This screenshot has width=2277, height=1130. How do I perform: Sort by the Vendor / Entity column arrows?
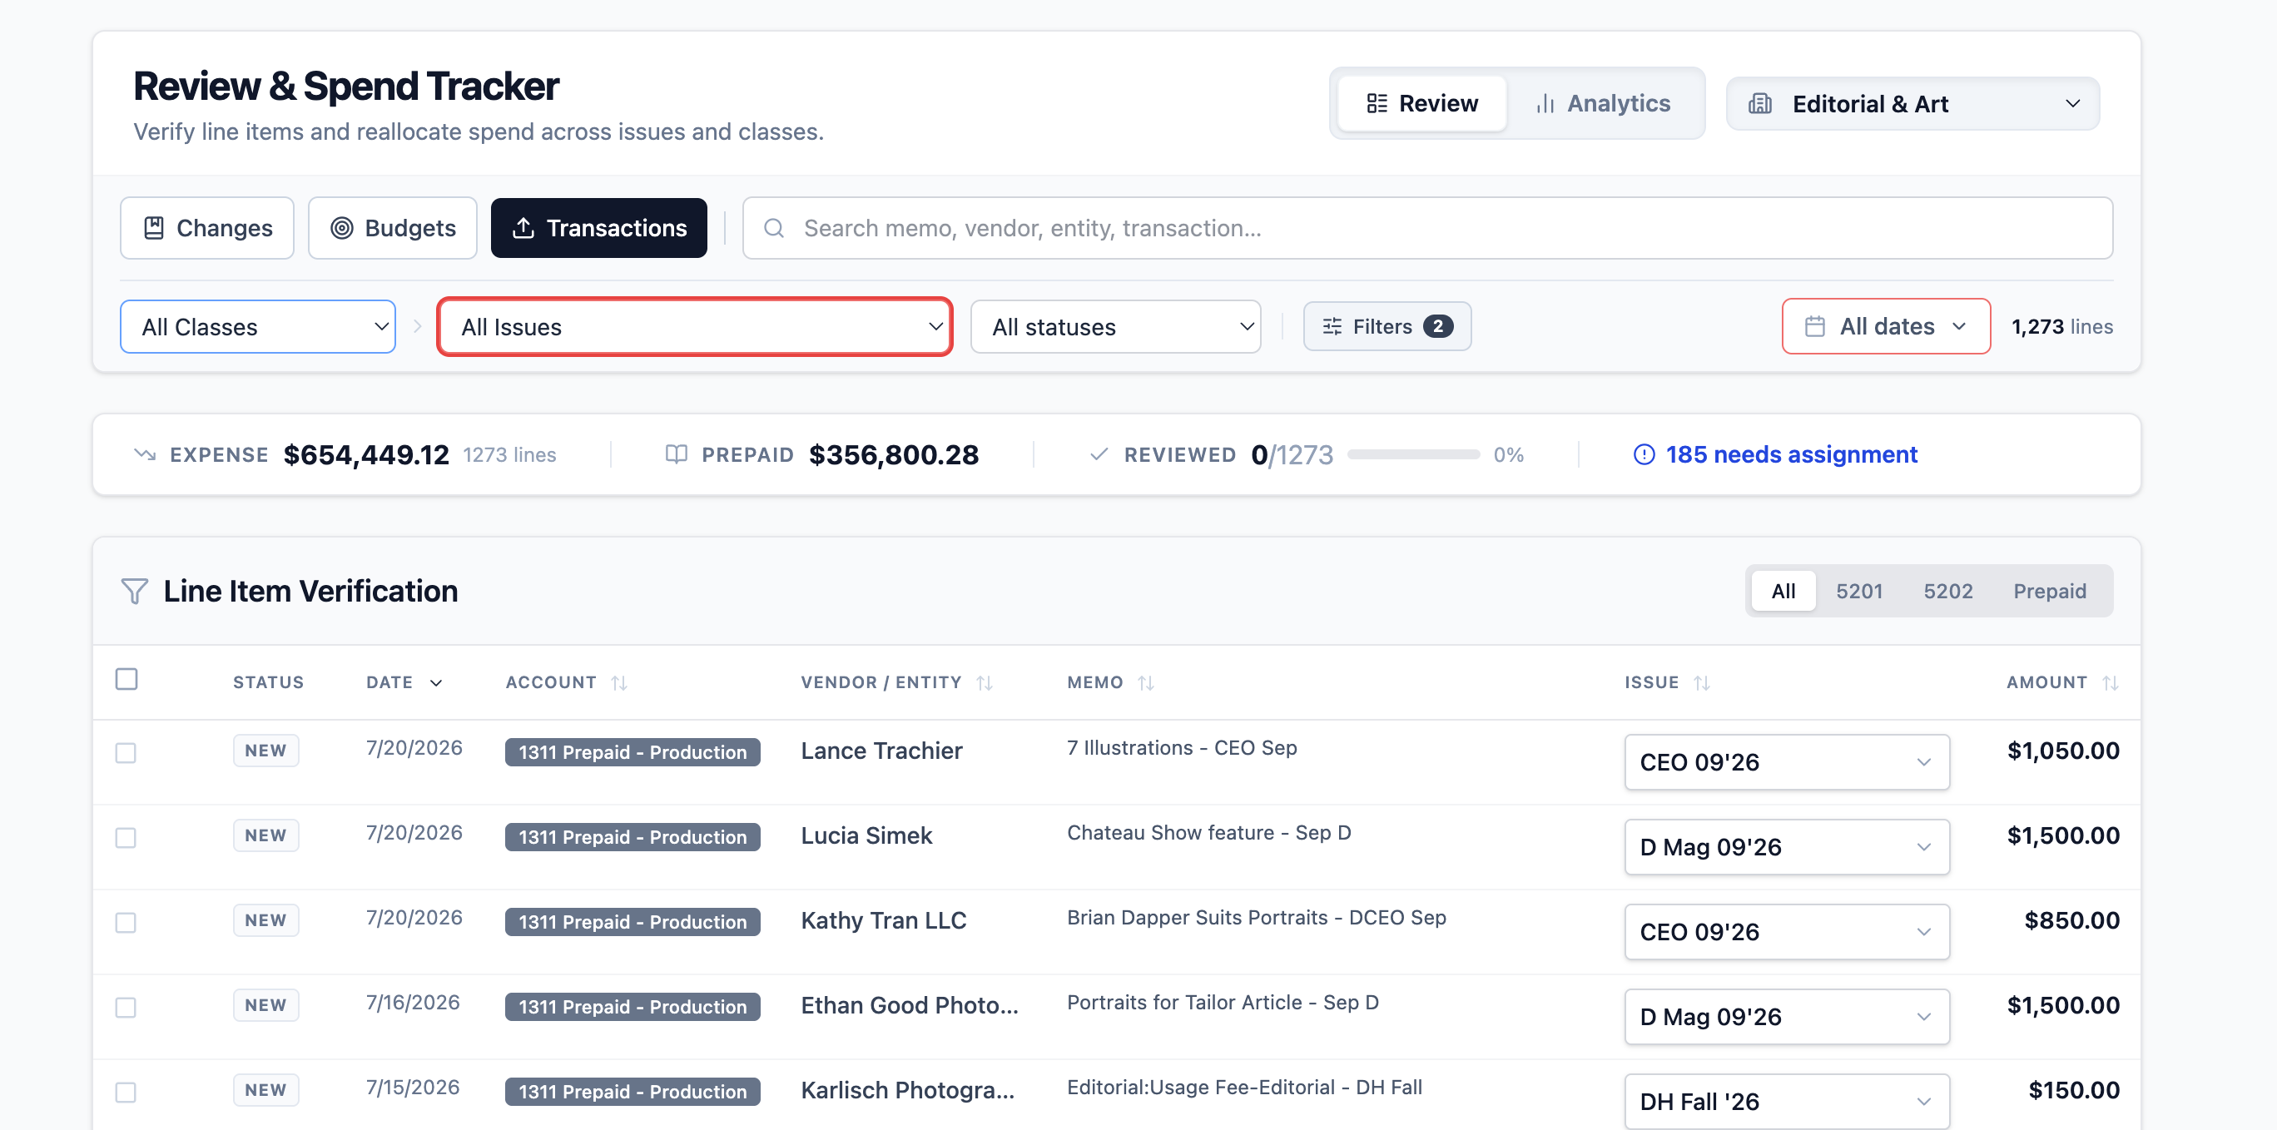985,683
